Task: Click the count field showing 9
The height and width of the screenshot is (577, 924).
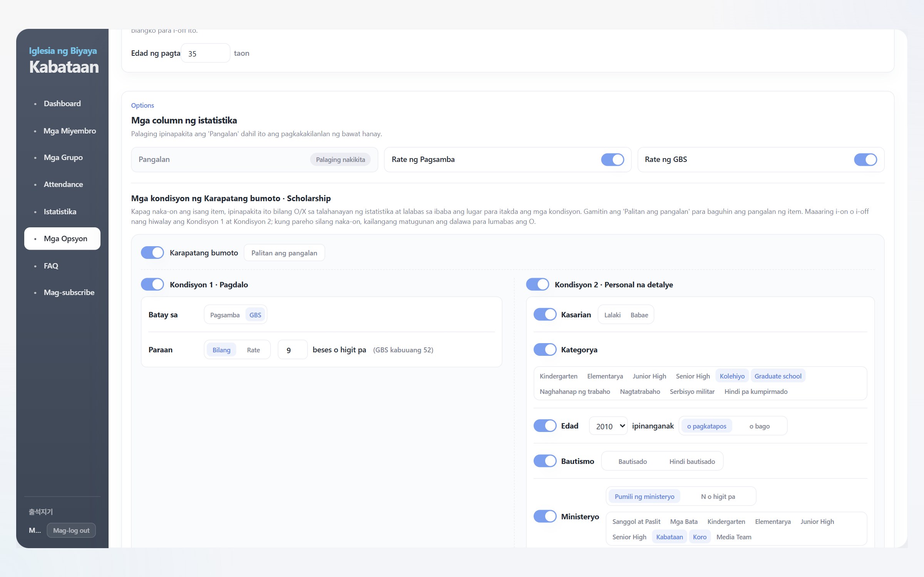Action: coord(293,350)
